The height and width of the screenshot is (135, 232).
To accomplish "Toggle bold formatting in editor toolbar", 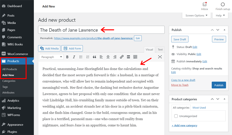I will point(67,57).
